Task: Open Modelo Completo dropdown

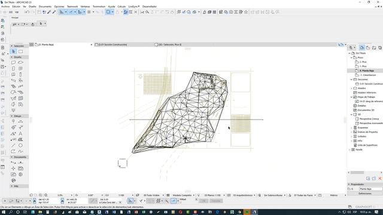Action: pos(194,195)
